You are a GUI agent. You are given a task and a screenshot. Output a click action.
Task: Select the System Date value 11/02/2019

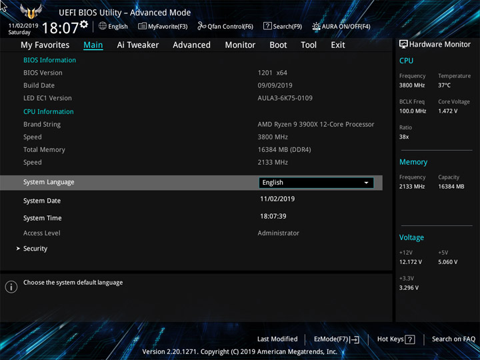(x=277, y=199)
